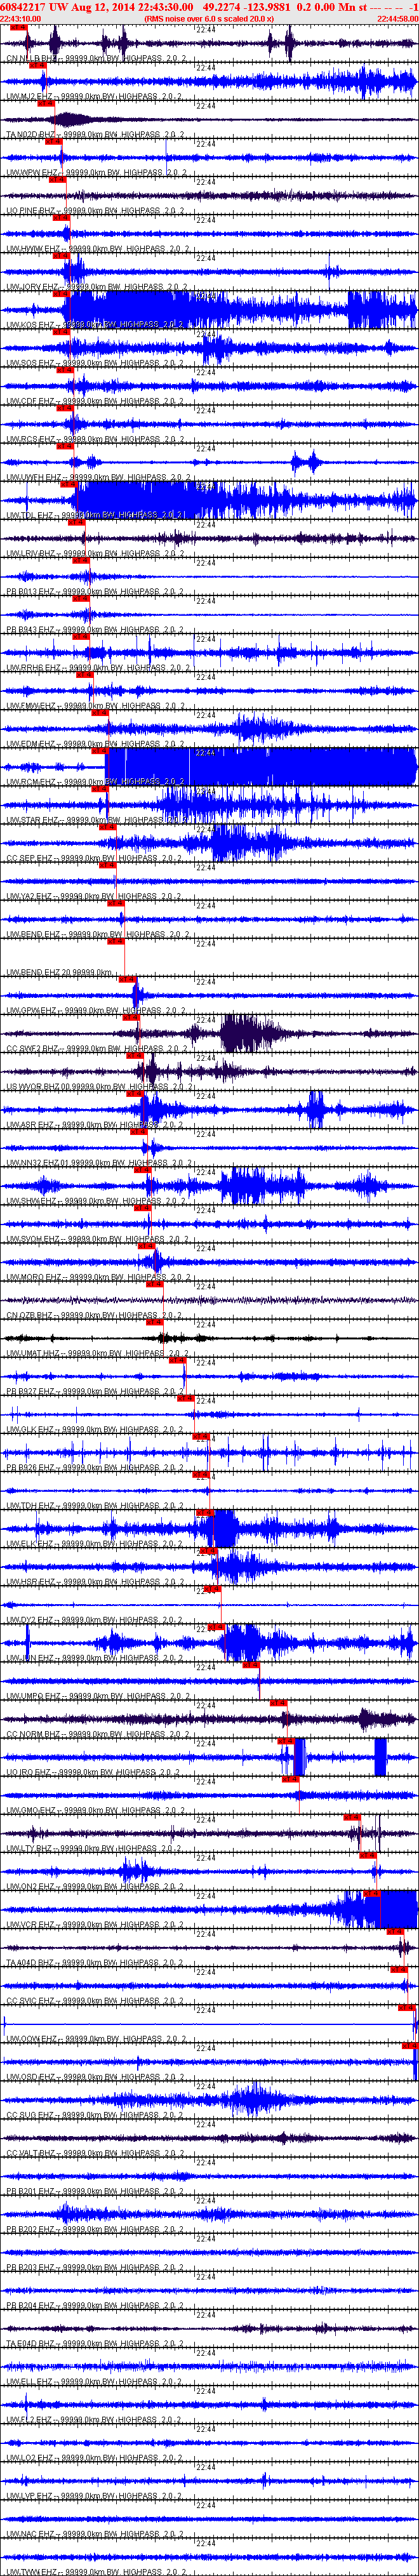The height and width of the screenshot is (2576, 419).
Task: Click the start time 22:43:10.00 label
Action: [21, 18]
